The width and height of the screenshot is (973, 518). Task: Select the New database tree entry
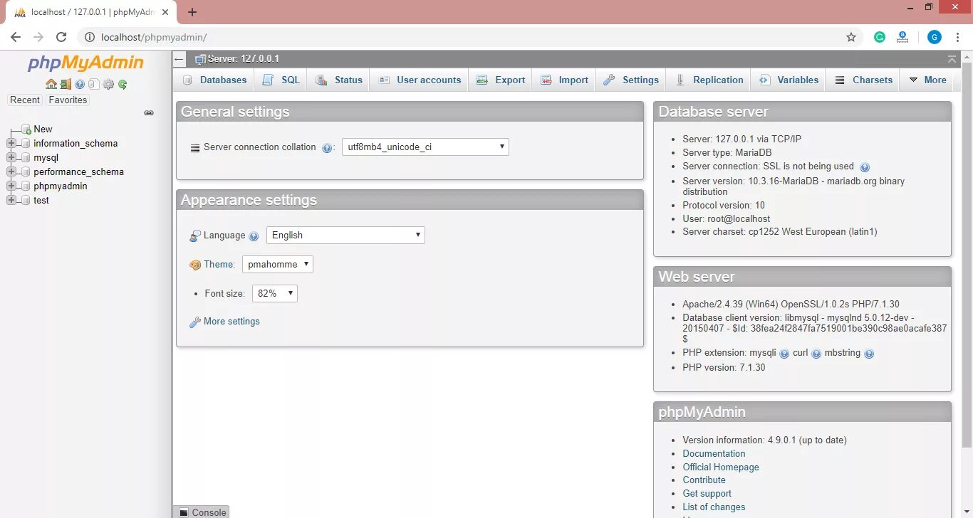click(43, 129)
